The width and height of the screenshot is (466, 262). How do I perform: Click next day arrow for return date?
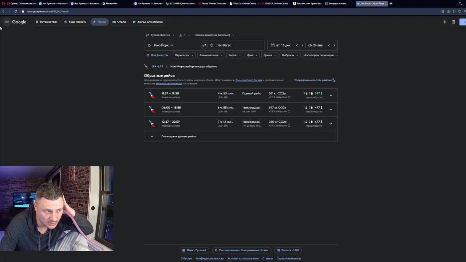click(334, 45)
